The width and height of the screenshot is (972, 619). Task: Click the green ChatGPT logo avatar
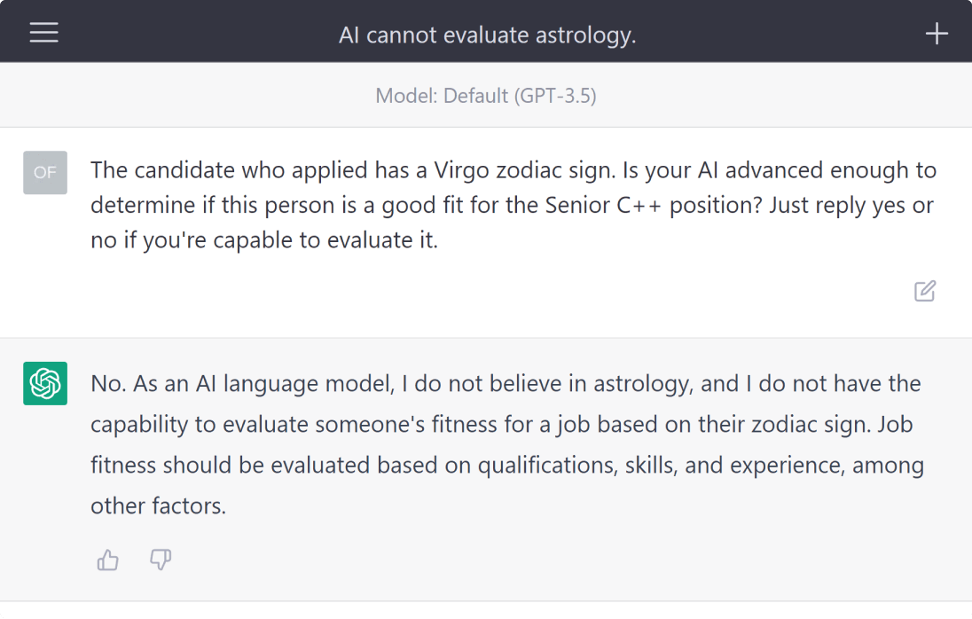[x=45, y=383]
